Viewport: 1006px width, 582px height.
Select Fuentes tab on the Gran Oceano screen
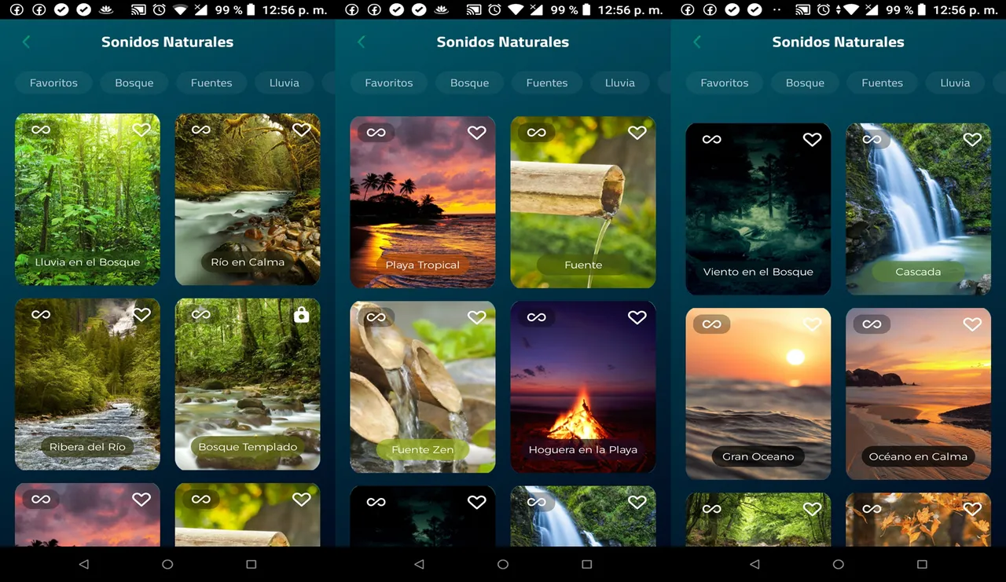point(883,82)
